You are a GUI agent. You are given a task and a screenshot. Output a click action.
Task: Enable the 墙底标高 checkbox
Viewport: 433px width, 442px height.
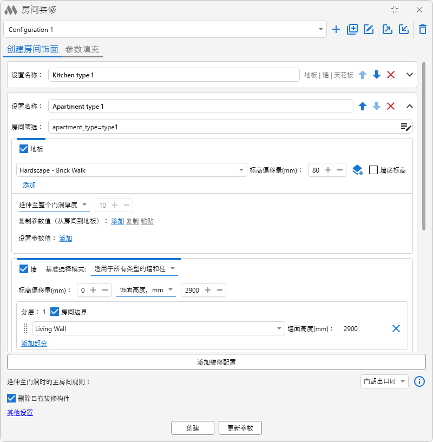click(373, 170)
